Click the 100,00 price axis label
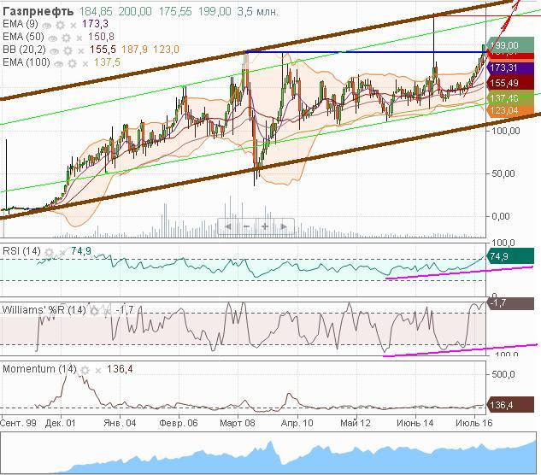 tap(505, 131)
